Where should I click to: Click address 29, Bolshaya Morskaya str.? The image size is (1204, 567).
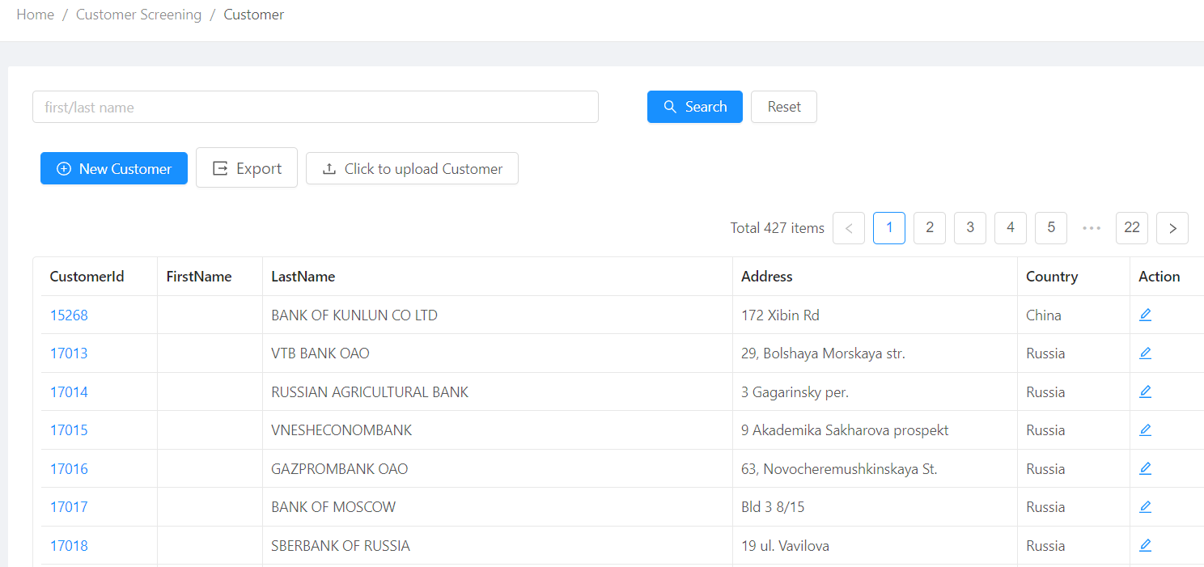823,353
